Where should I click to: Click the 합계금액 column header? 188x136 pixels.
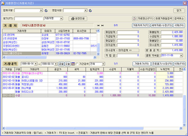pos(95,69)
